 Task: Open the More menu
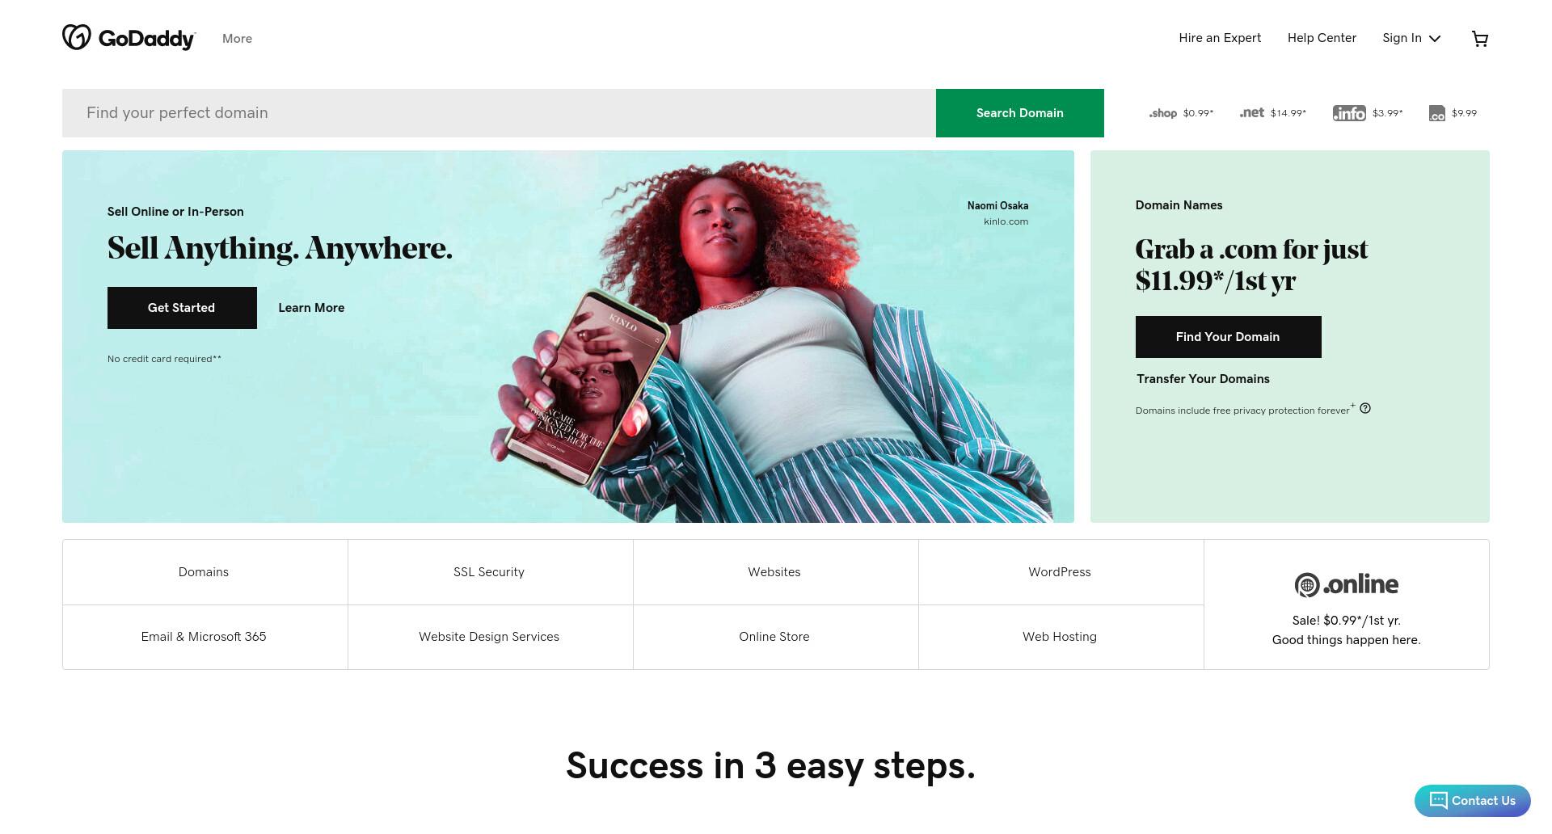(237, 38)
